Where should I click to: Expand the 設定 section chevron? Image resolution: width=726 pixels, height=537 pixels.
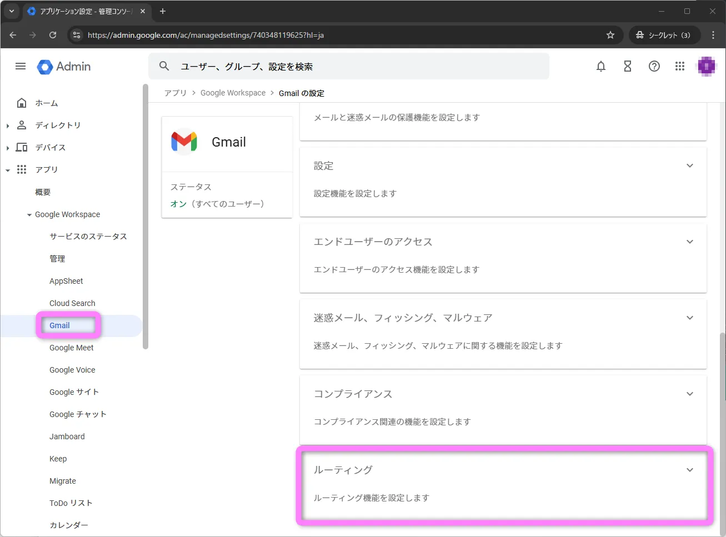click(x=690, y=165)
